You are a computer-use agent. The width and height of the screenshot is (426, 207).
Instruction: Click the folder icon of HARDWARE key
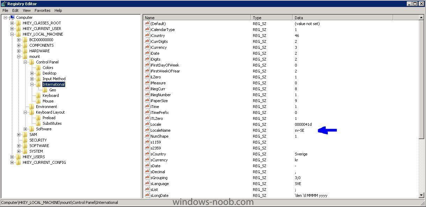point(25,51)
